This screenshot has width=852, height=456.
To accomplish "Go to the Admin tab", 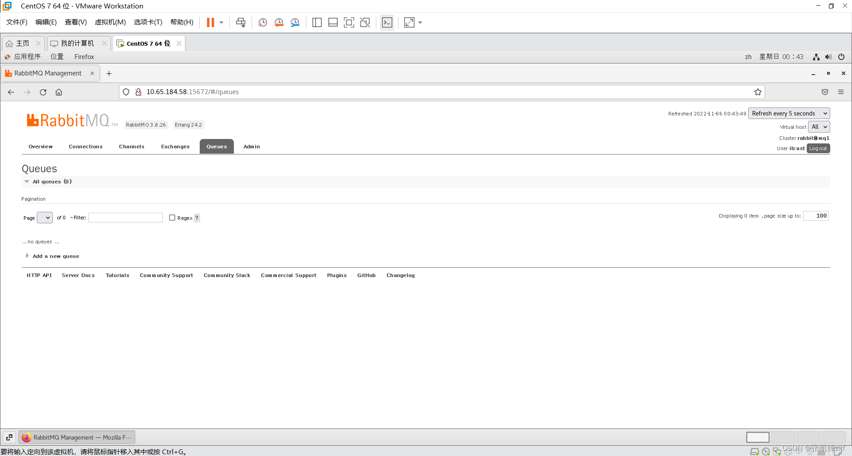I will point(252,147).
